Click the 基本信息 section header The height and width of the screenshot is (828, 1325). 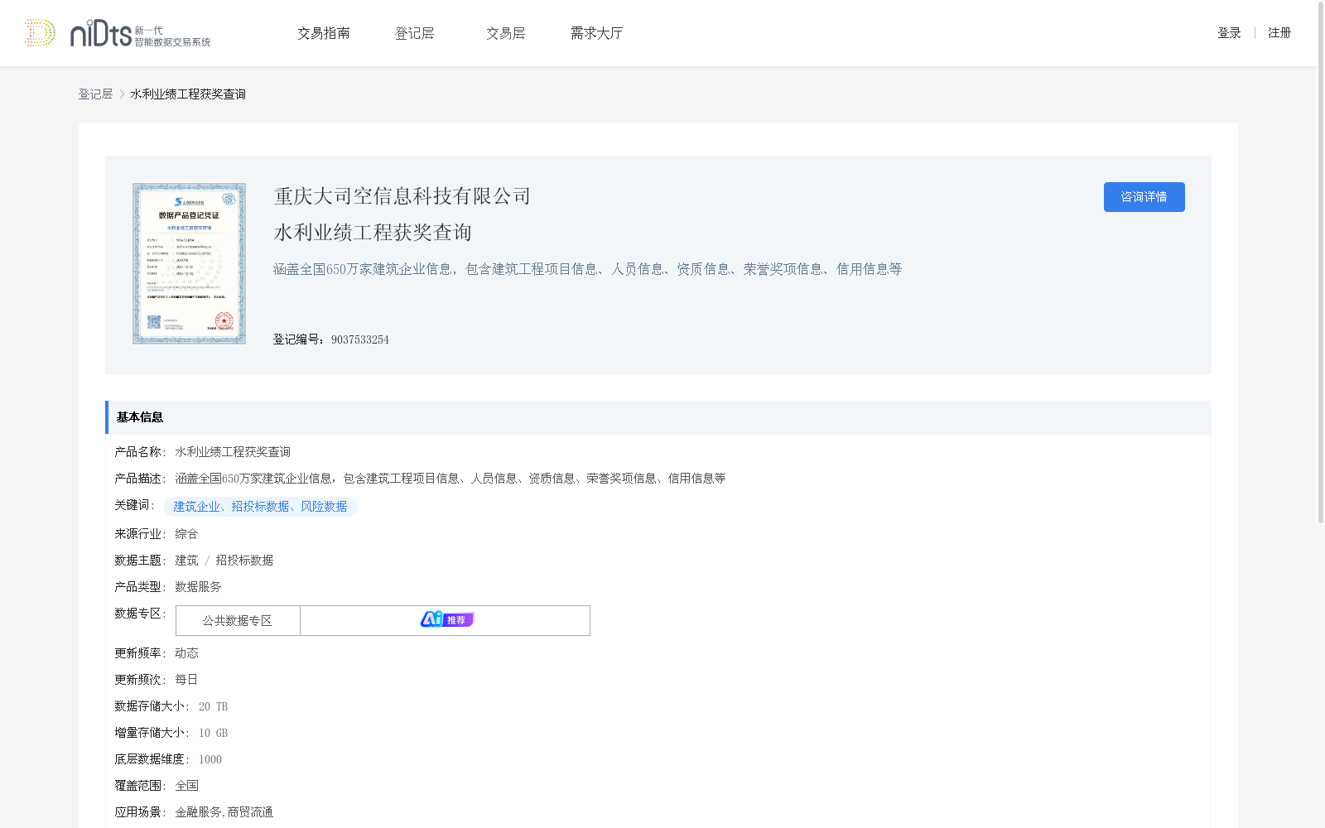pos(658,417)
